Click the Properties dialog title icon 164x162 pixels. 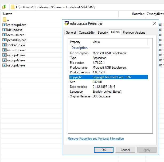coord(67,23)
